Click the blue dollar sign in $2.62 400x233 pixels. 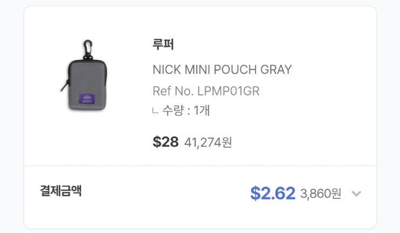255,193
